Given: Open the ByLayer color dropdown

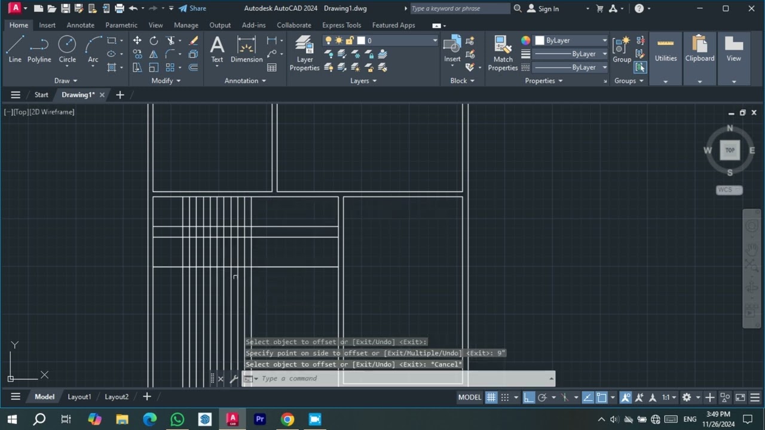Looking at the screenshot, I should tap(571, 41).
